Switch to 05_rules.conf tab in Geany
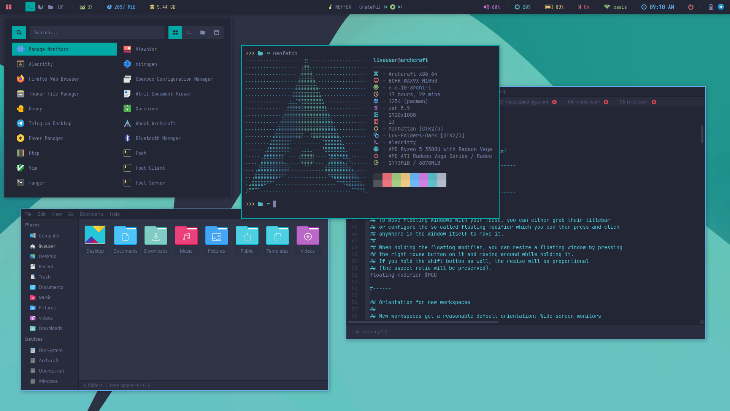730x411 pixels. click(633, 102)
